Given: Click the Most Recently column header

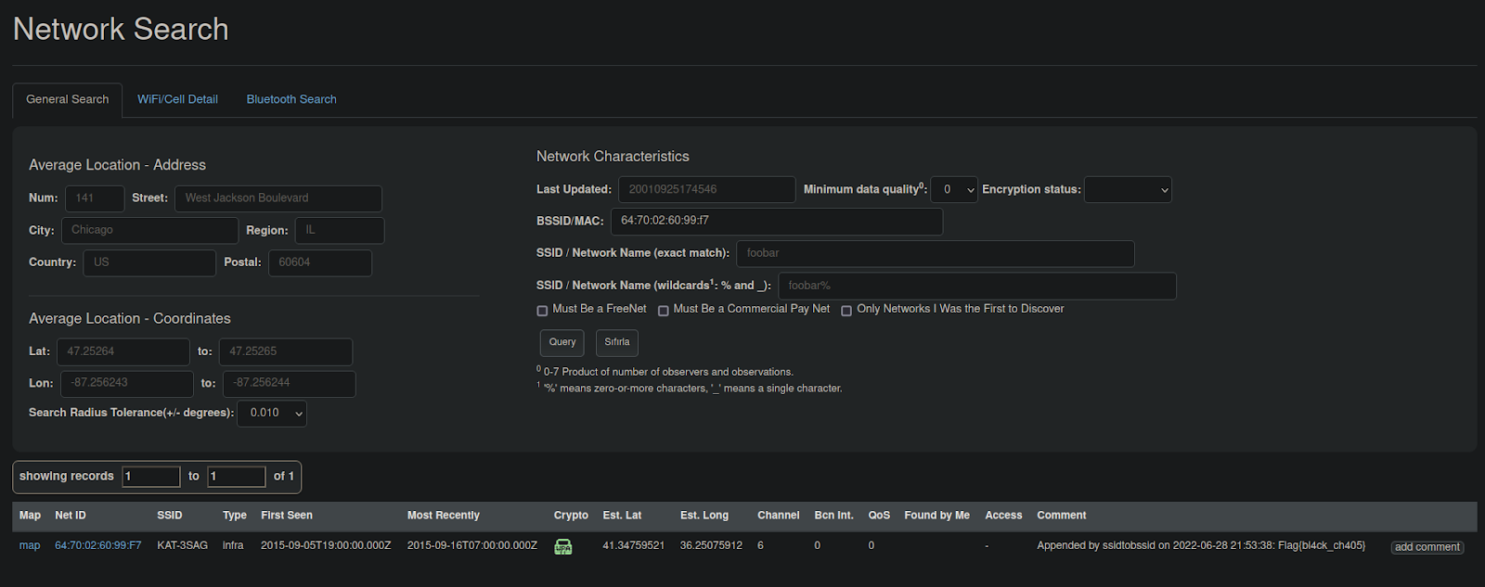Looking at the screenshot, I should tap(444, 516).
